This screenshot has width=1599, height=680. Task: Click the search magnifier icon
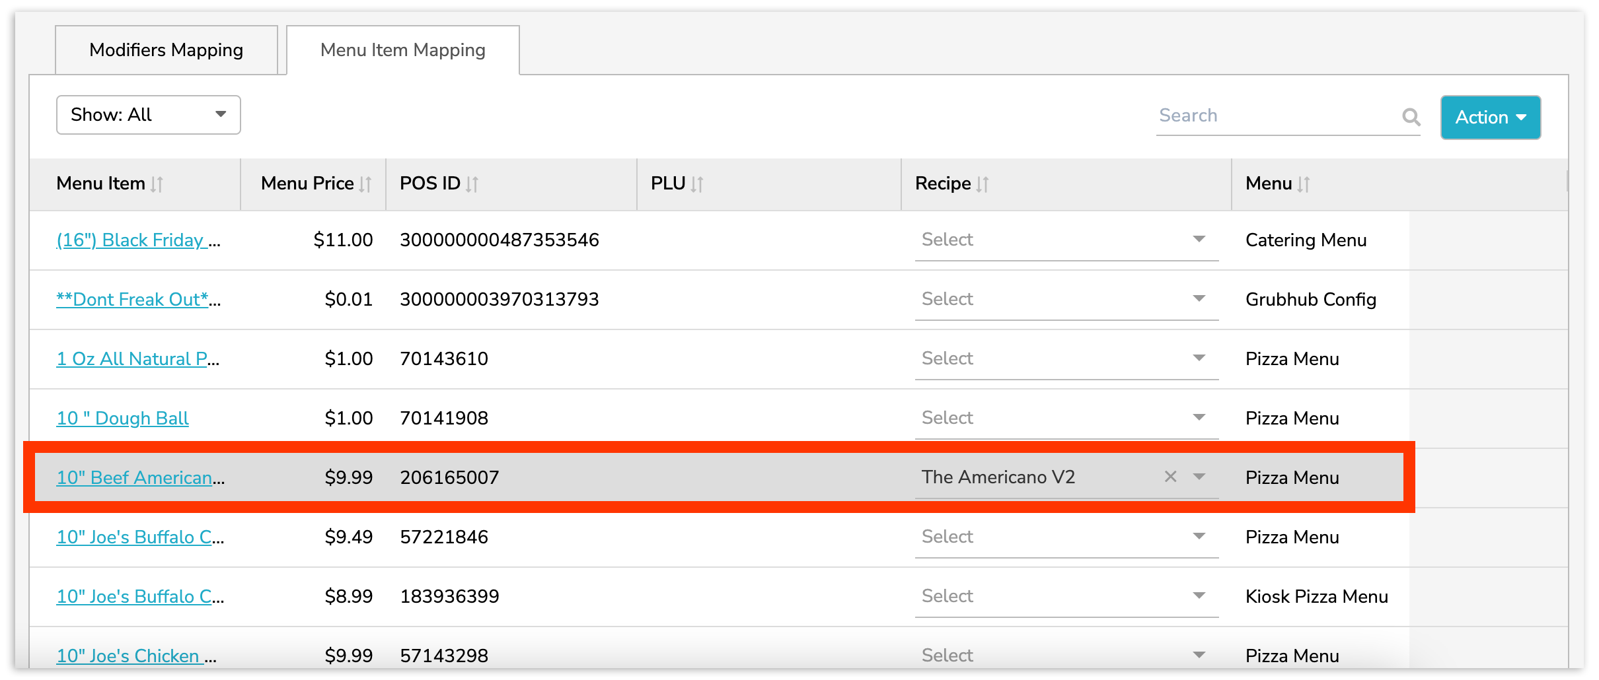(x=1411, y=117)
